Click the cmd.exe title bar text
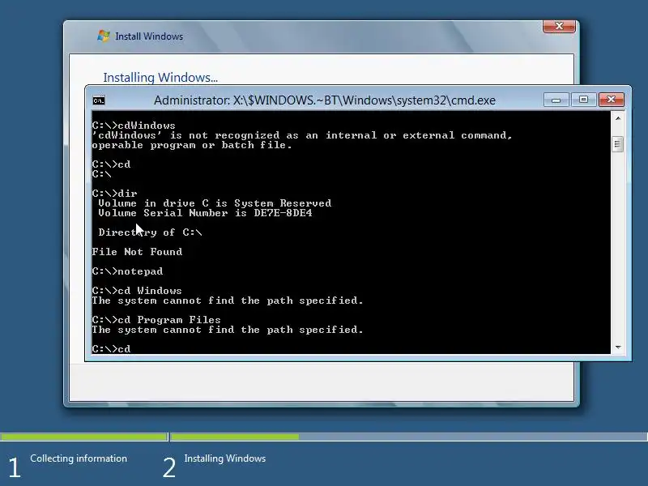The height and width of the screenshot is (486, 648). click(325, 100)
